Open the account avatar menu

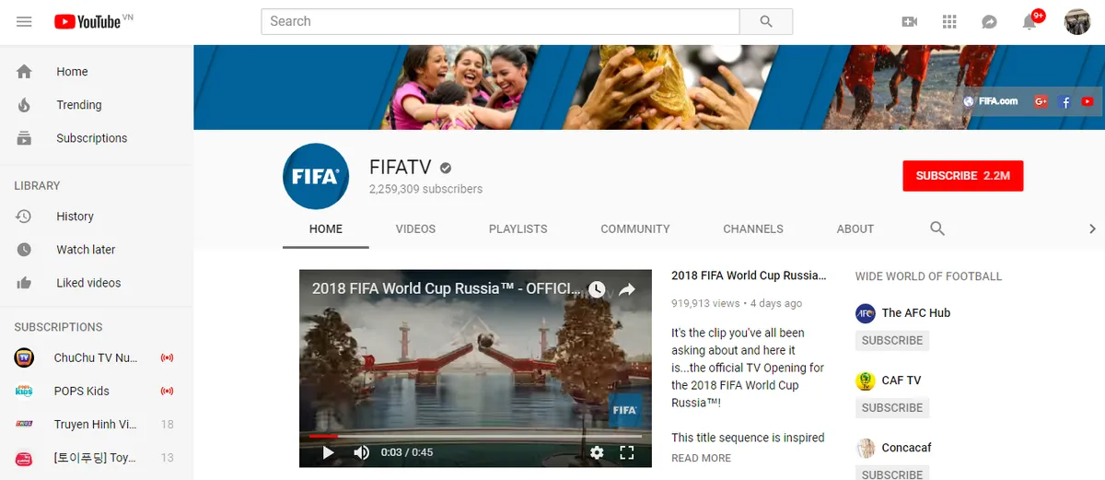click(x=1077, y=21)
